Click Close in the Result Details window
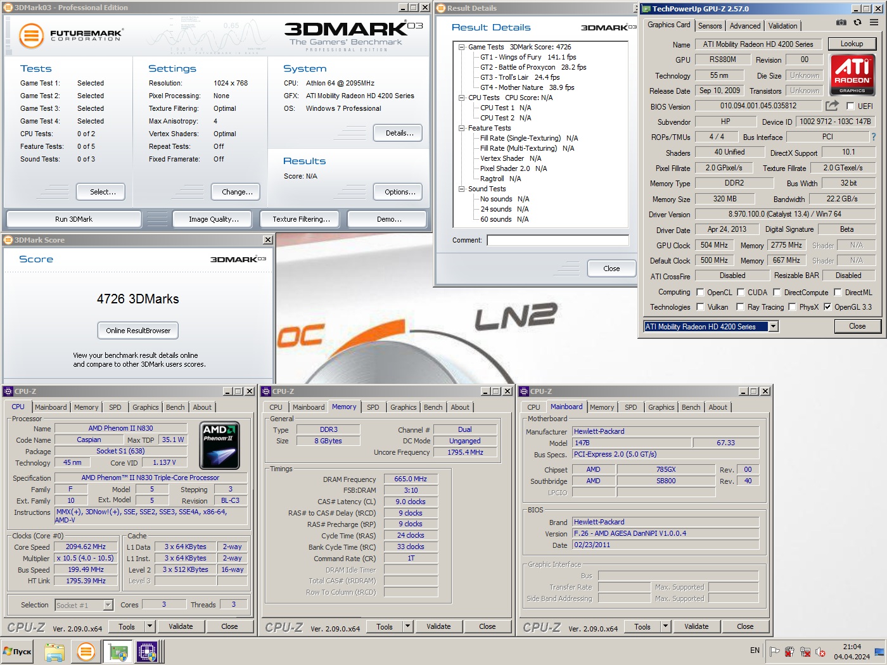 point(611,269)
